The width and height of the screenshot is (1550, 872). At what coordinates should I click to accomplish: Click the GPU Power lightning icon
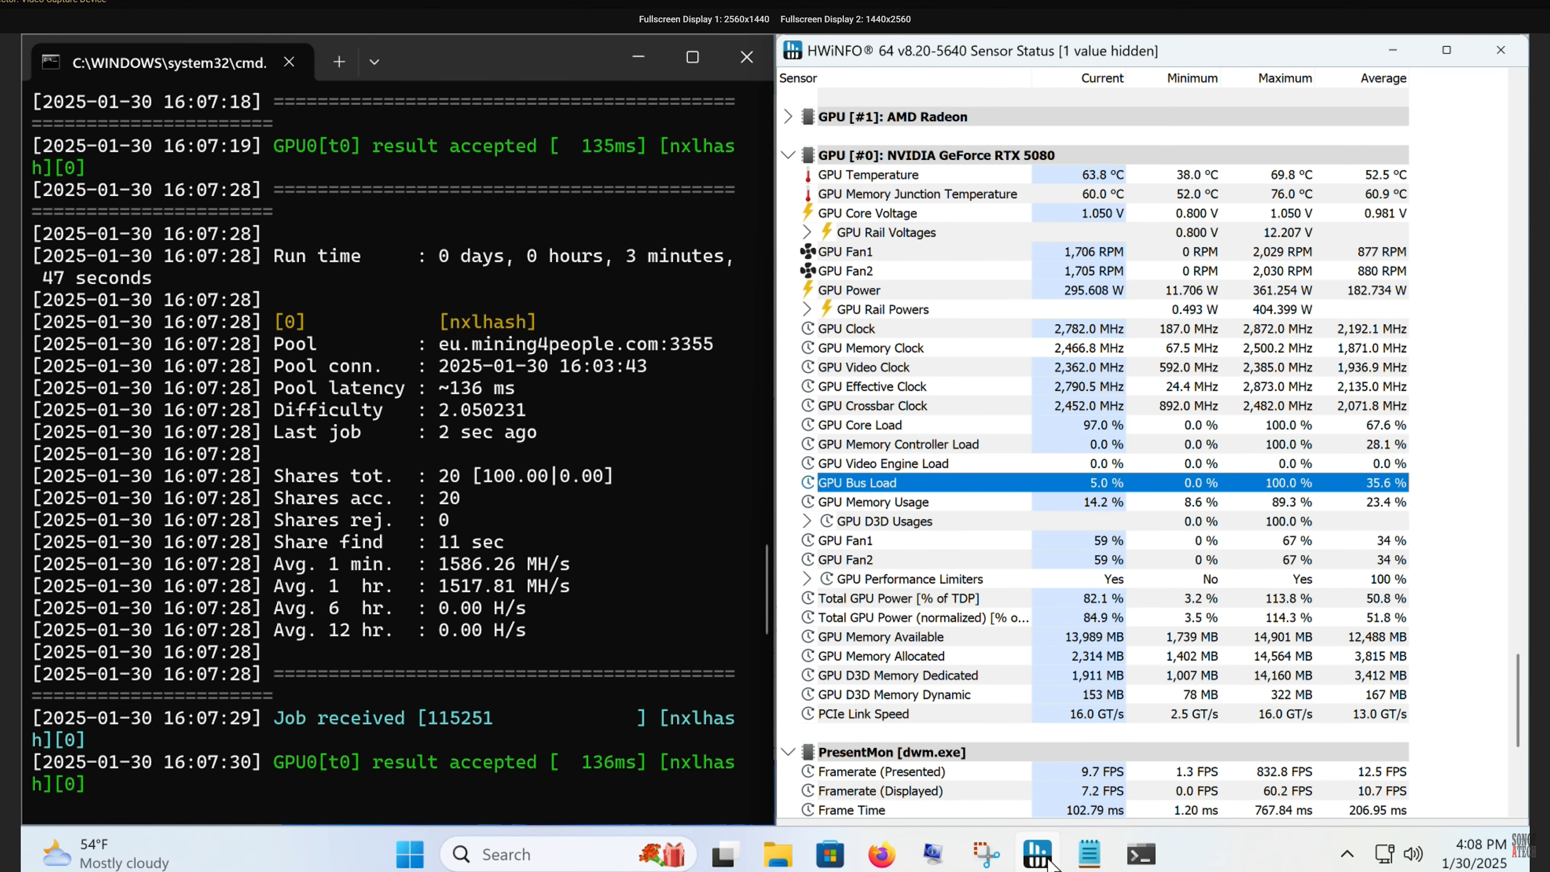pyautogui.click(x=807, y=289)
